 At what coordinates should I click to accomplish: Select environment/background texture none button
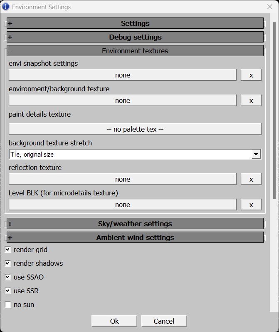122,100
